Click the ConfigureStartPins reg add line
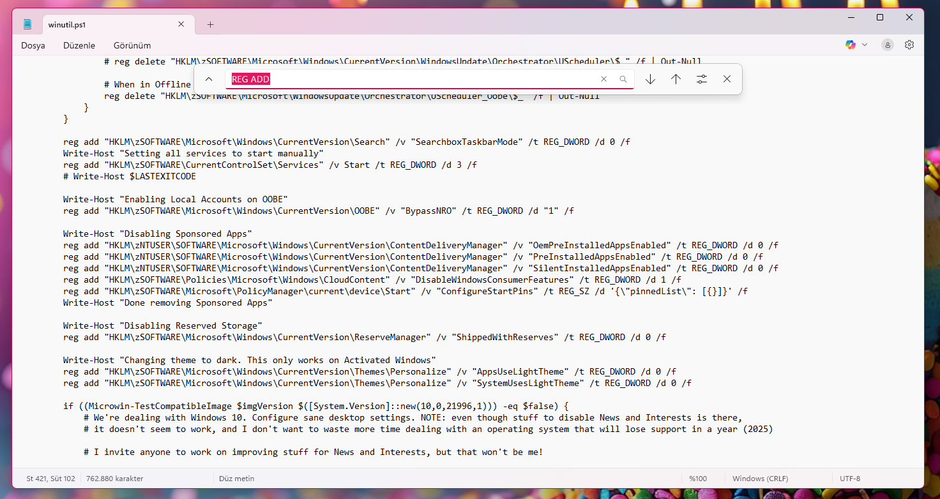This screenshot has height=499, width=940. point(406,291)
